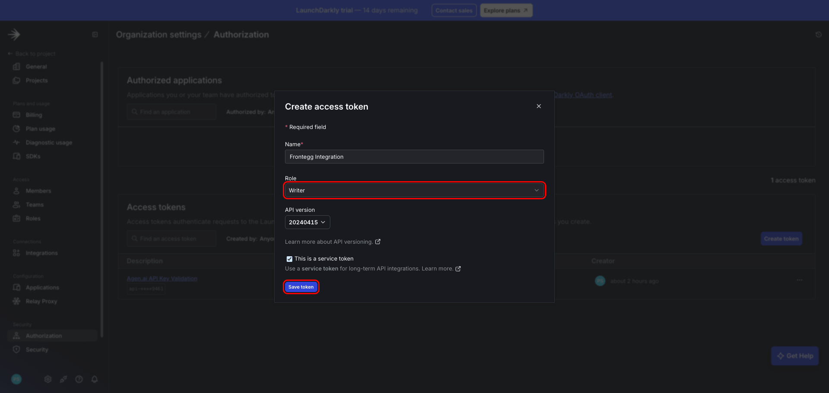Open the settings gear icon in footer
Image resolution: width=829 pixels, height=393 pixels.
click(48, 379)
